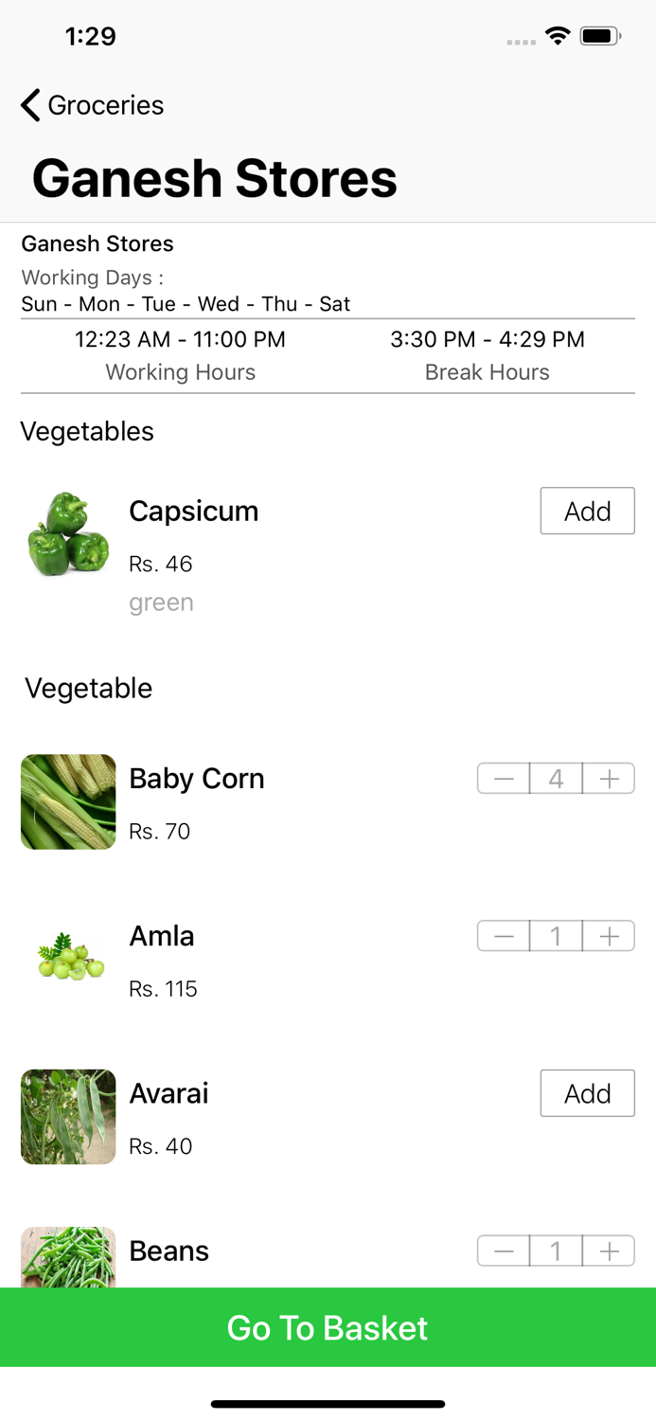Increase the Beans quantity
The width and height of the screenshot is (656, 1421).
coord(608,1250)
